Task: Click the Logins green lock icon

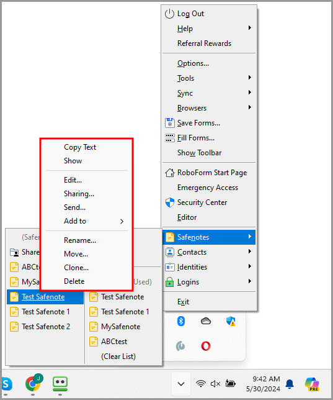Action: (x=170, y=282)
